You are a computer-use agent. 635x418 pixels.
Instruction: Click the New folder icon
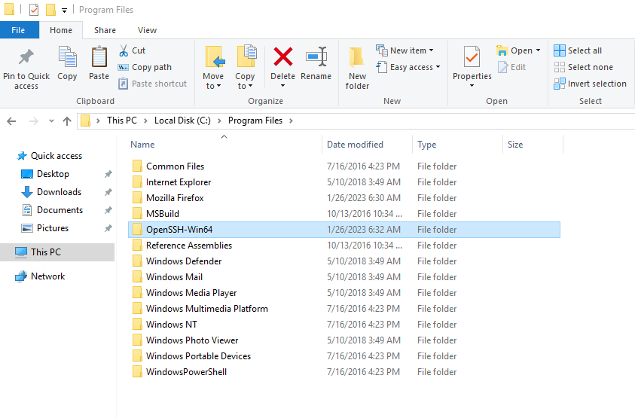357,57
